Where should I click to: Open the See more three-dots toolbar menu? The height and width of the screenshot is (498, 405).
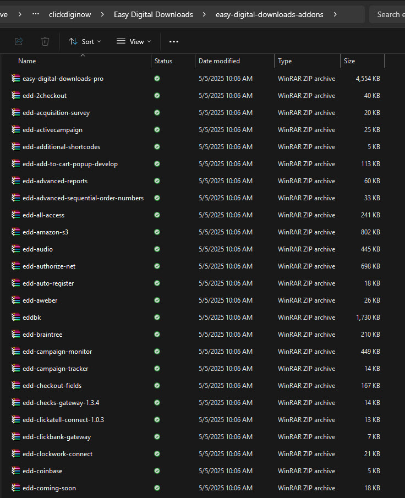click(x=174, y=42)
